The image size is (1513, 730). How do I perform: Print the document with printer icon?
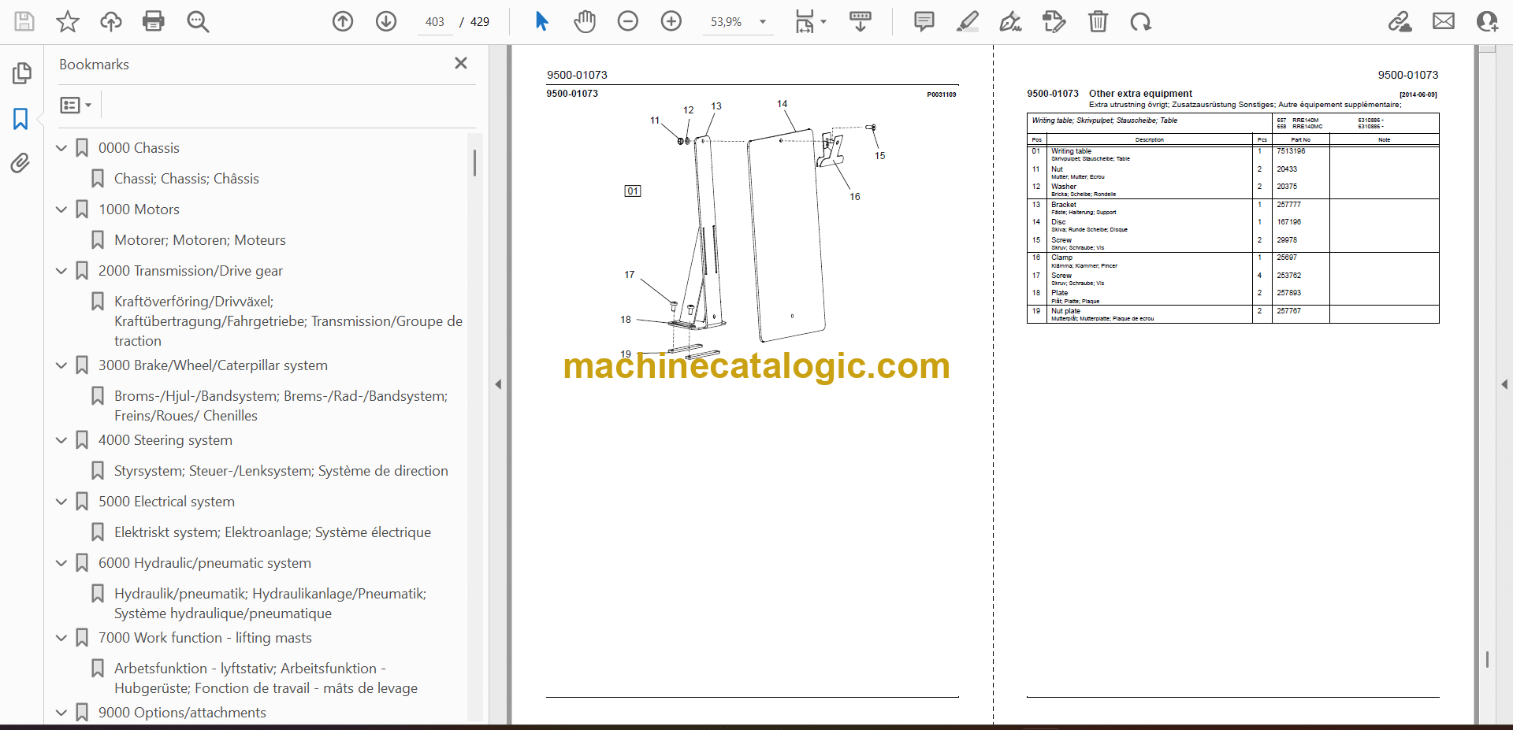click(154, 21)
